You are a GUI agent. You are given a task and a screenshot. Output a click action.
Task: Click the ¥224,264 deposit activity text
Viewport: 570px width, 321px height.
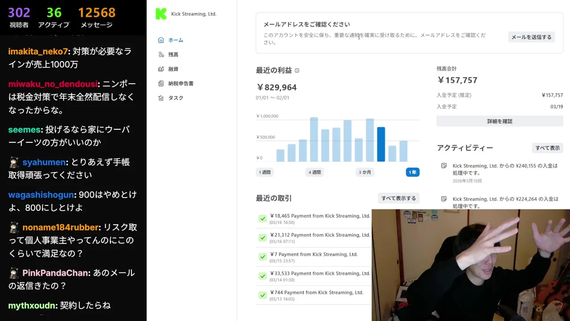pyautogui.click(x=505, y=202)
